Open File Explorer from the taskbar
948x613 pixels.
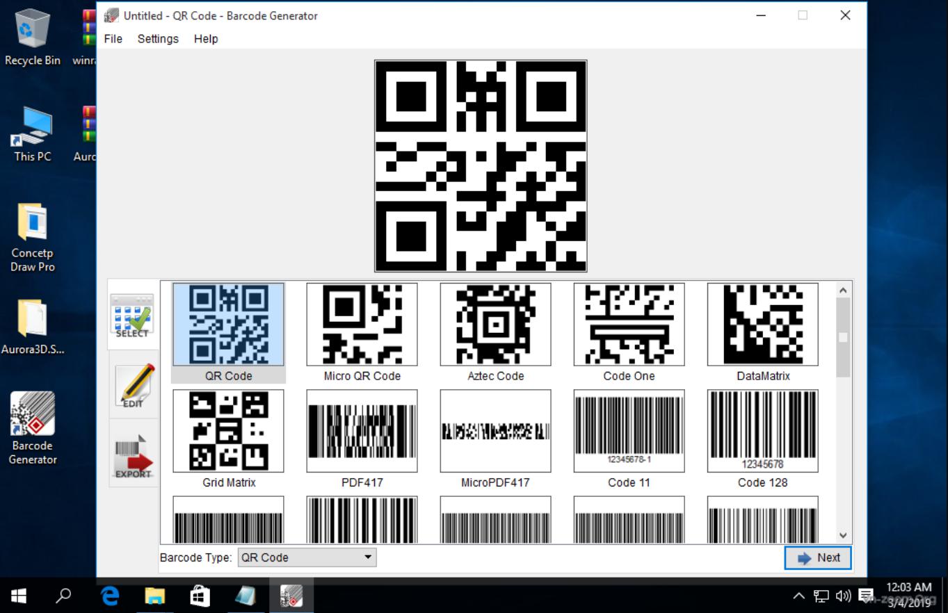pyautogui.click(x=154, y=596)
